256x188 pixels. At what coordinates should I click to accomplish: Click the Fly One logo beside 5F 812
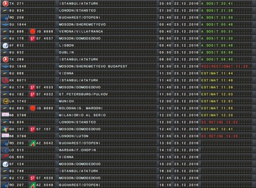[x=6, y=45]
